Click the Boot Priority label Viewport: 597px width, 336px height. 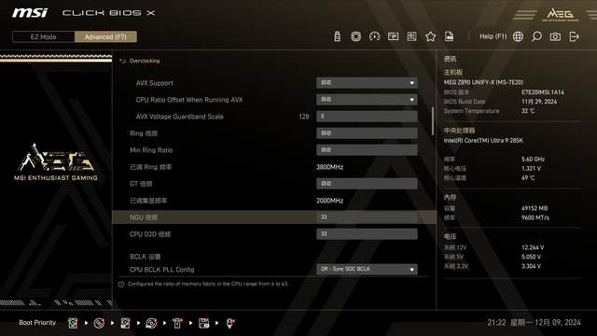tap(37, 323)
